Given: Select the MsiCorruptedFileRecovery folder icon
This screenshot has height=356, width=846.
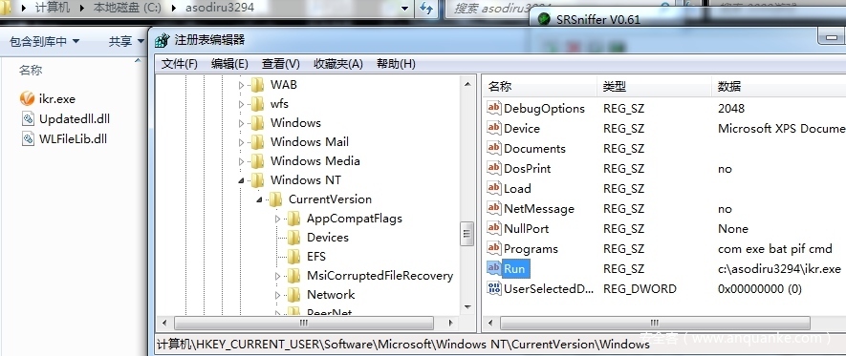Looking at the screenshot, I should pos(294,276).
